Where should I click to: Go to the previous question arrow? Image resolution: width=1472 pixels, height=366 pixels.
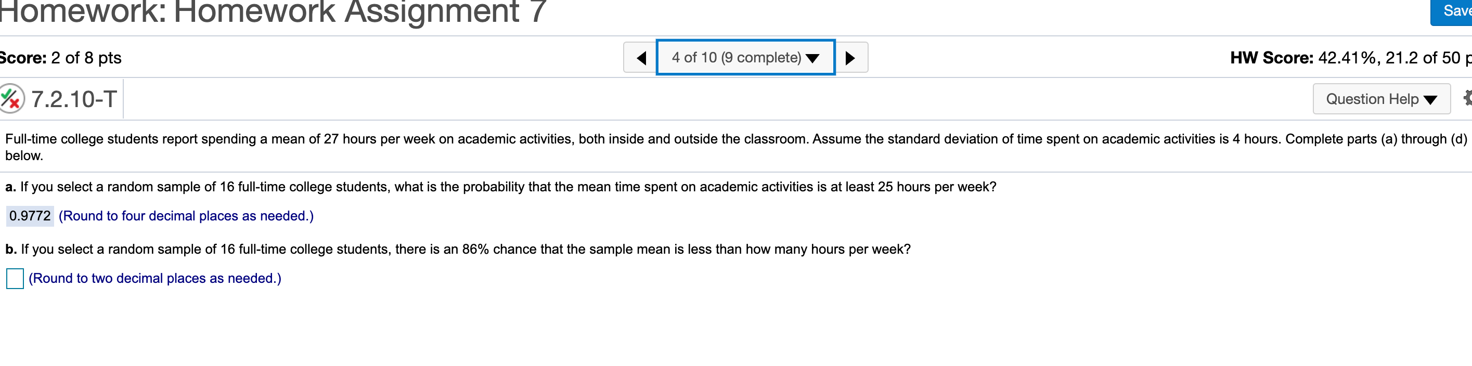pos(641,58)
